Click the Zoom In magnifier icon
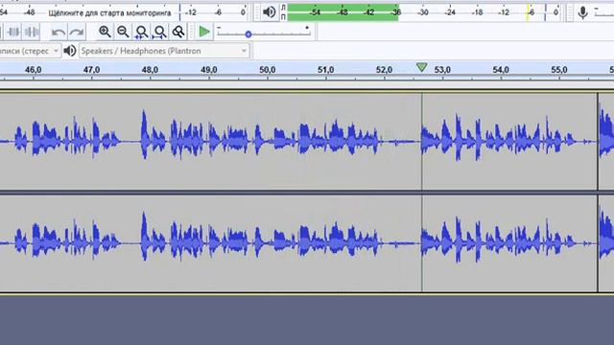 tap(105, 32)
